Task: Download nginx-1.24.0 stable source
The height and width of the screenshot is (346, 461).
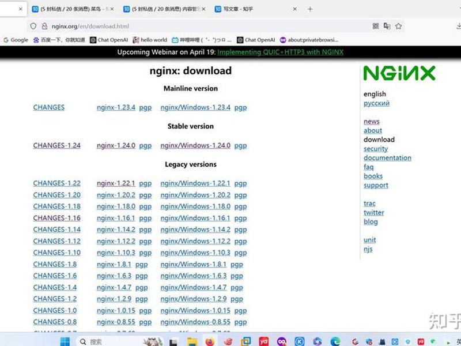Action: pos(116,145)
